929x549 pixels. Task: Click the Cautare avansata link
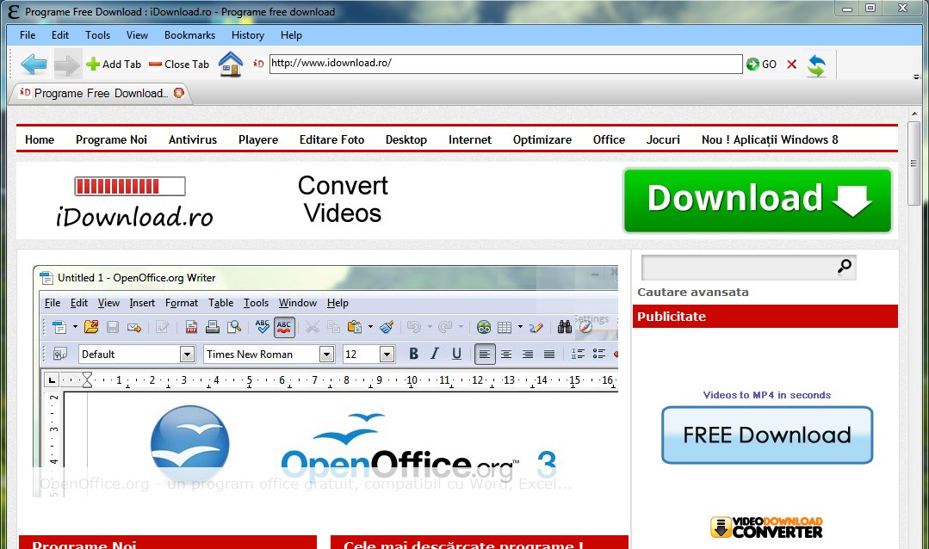click(693, 292)
